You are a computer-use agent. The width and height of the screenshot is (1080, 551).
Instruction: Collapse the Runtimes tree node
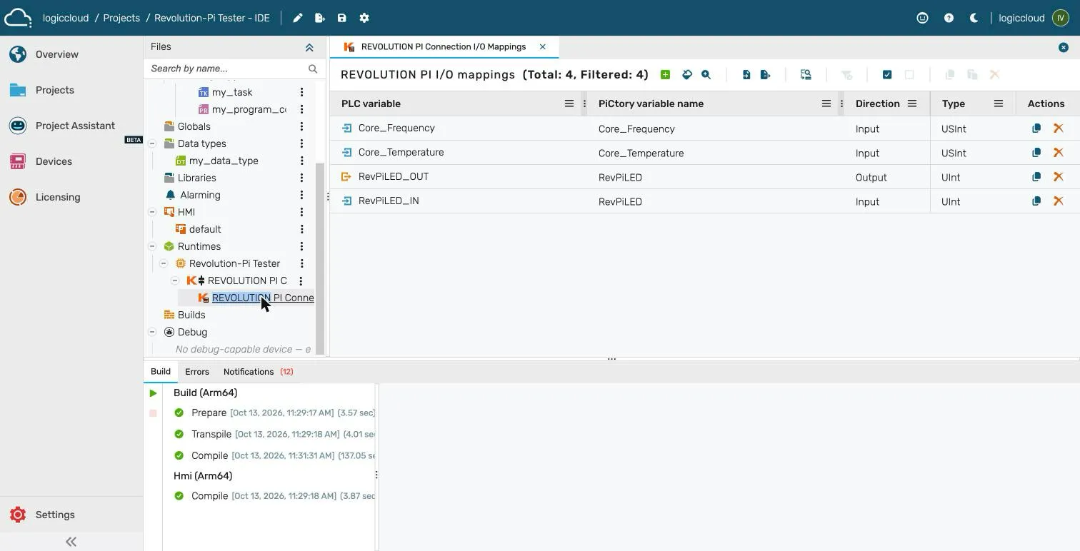click(x=152, y=246)
